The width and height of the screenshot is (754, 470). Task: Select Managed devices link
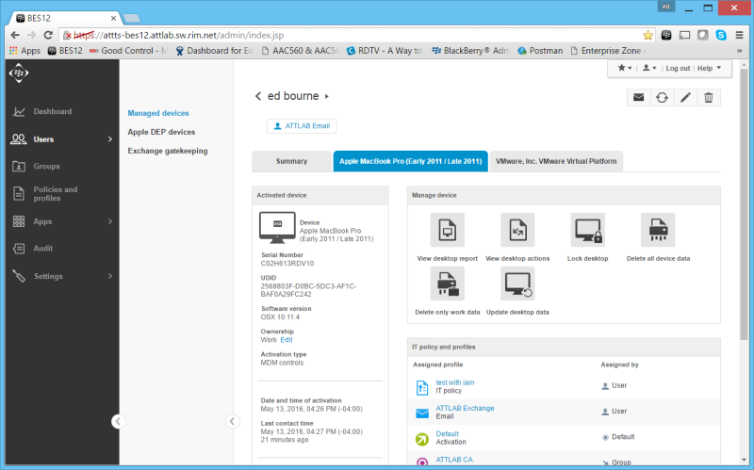[x=158, y=113]
